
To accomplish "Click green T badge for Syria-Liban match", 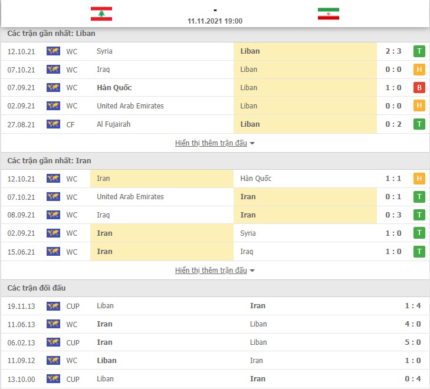I will pos(419,51).
